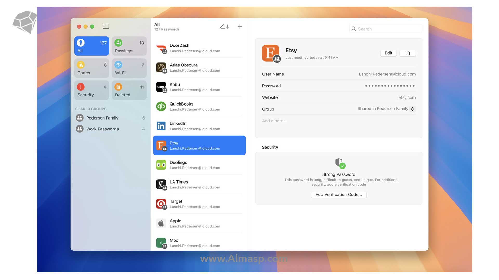The height and width of the screenshot is (280, 499).
Task: Click the SHARED GROUPS header
Action: (91, 109)
